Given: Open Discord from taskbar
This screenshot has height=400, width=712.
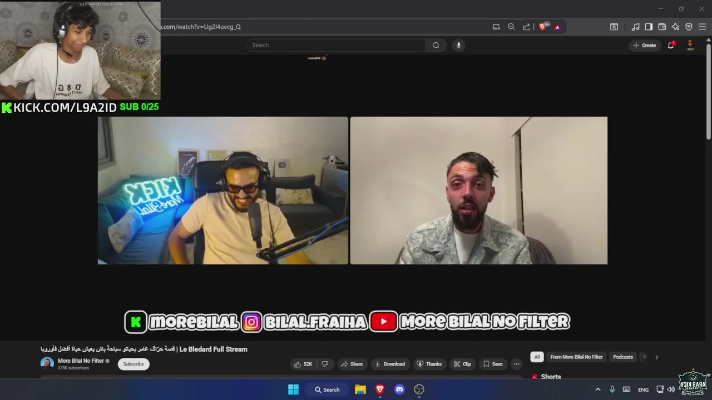Looking at the screenshot, I should [399, 389].
